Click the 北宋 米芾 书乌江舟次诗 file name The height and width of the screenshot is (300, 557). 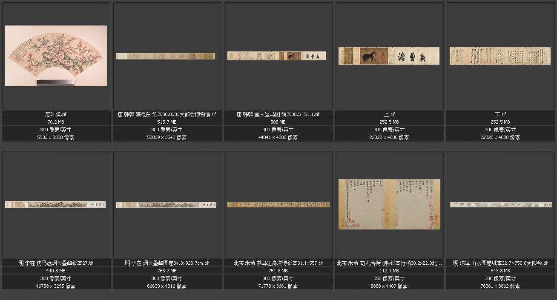pos(278,263)
